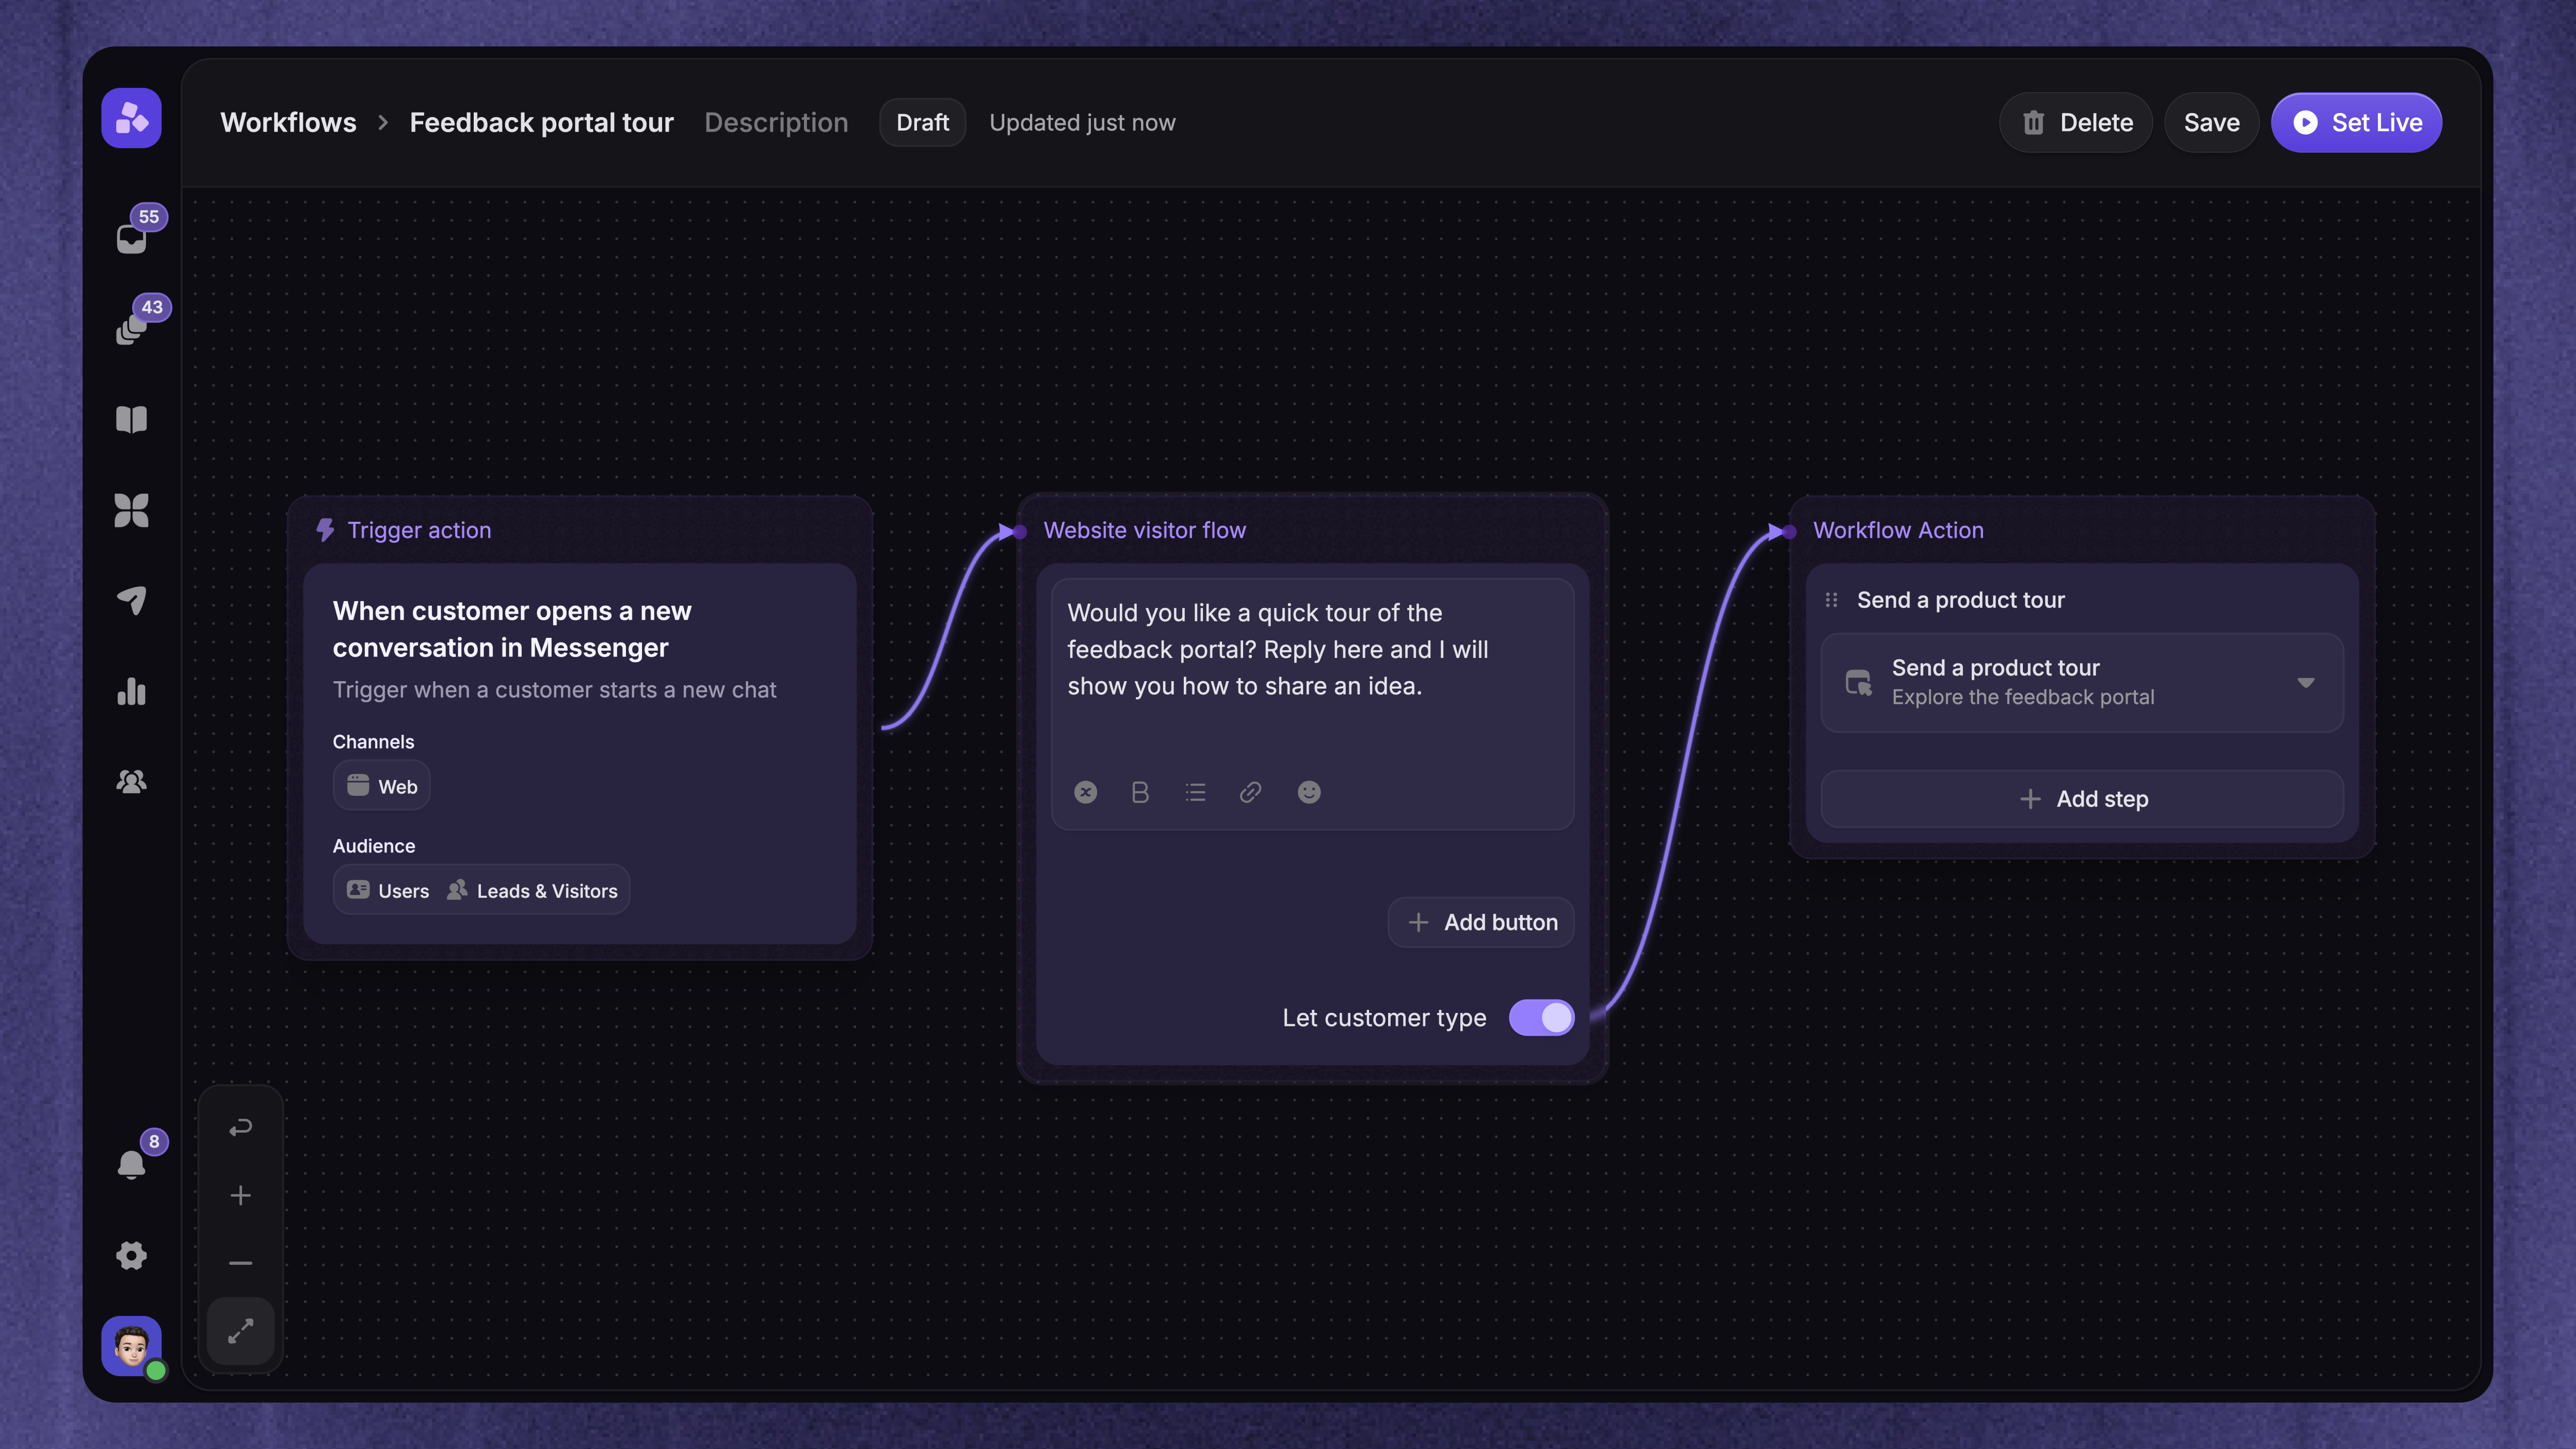
Task: Click the Add step button
Action: tap(2082, 798)
